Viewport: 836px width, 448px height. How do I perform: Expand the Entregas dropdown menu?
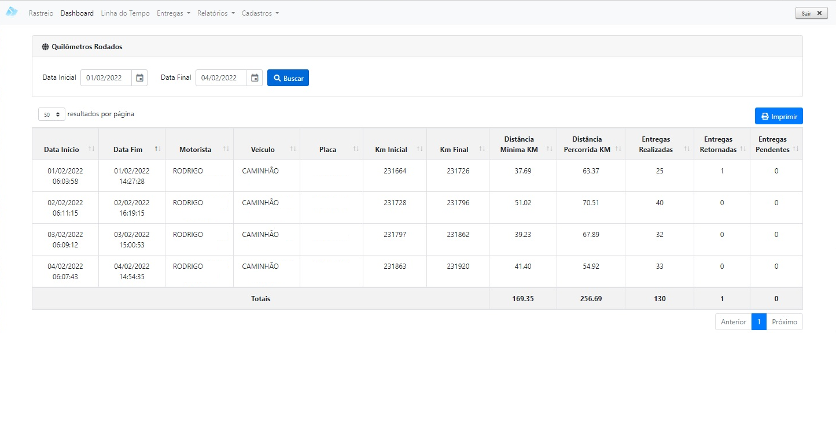pyautogui.click(x=174, y=13)
